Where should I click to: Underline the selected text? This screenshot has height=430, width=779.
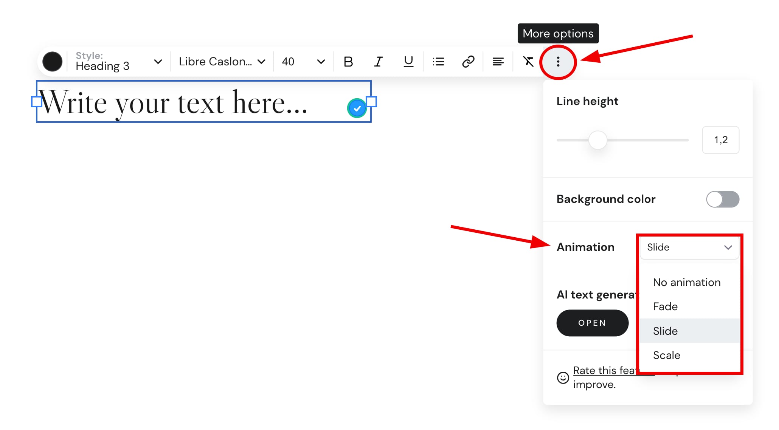408,62
